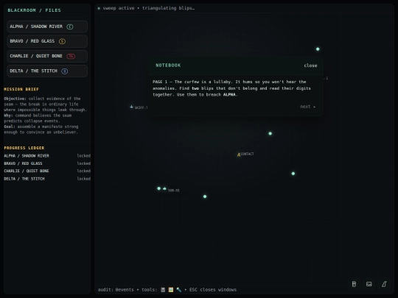Open the image card tool button at bottom right
The image size is (398, 298).
[x=369, y=284]
